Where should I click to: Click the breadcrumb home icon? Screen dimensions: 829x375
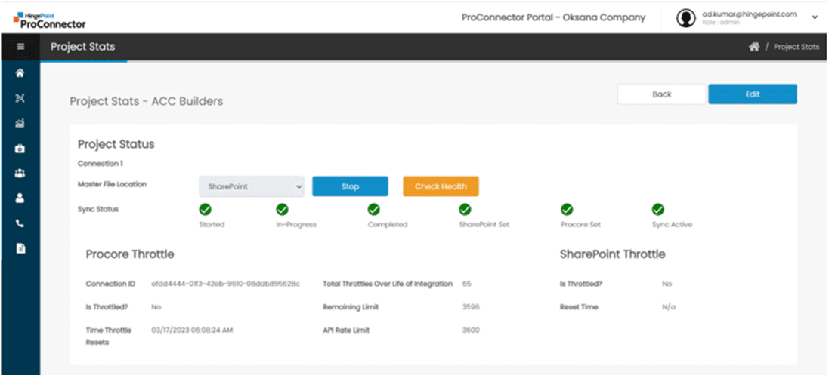point(754,47)
